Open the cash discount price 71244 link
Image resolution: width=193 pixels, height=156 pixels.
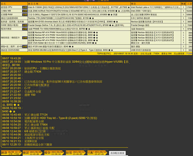tap(189, 53)
